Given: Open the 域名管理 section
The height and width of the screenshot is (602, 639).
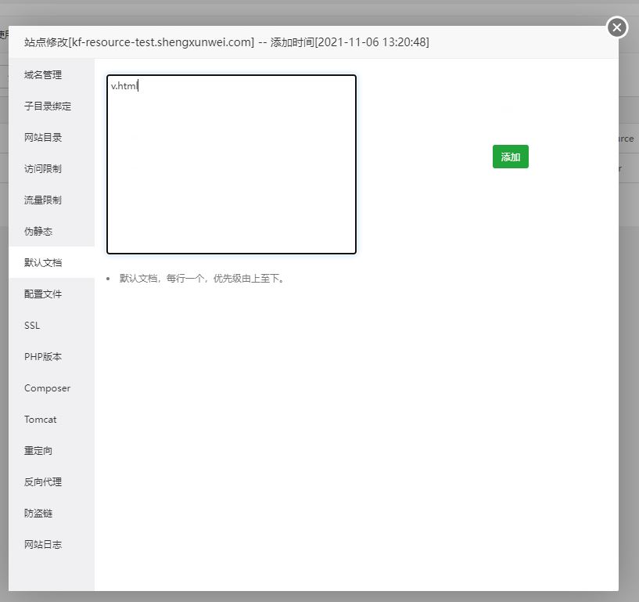Looking at the screenshot, I should [x=43, y=74].
